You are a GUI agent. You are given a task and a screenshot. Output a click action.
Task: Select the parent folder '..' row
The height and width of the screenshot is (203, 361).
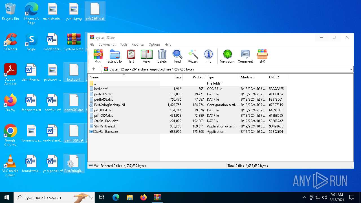click(188, 83)
